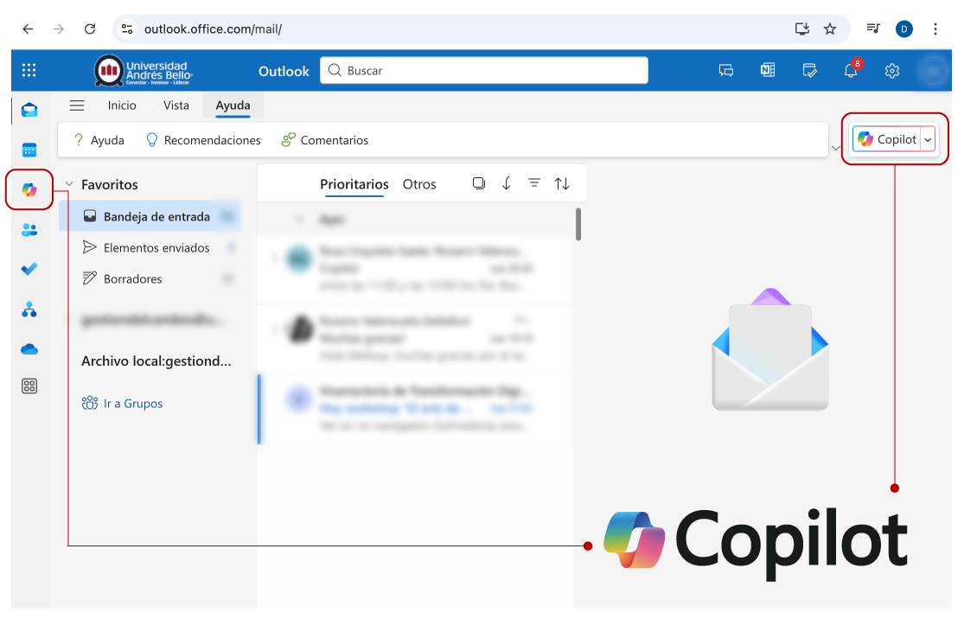Activate the select messages icon
Screen dimensions: 964x619
tap(479, 183)
